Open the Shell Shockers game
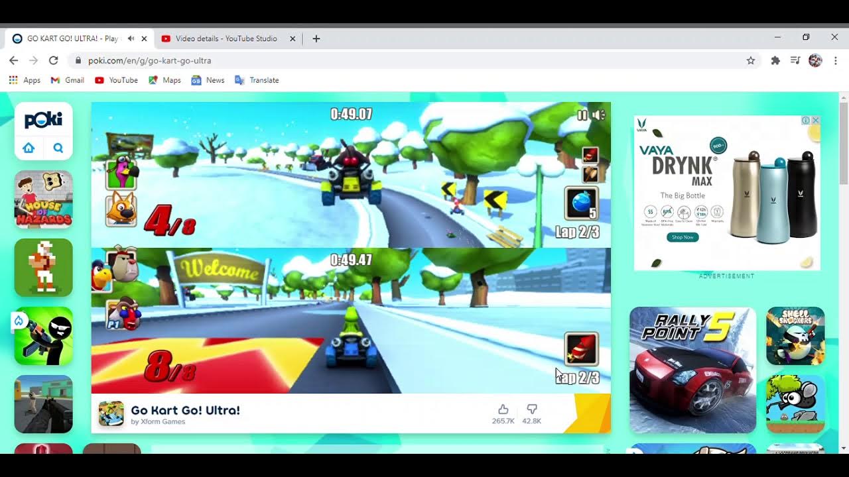Image resolution: width=849 pixels, height=477 pixels. [795, 336]
